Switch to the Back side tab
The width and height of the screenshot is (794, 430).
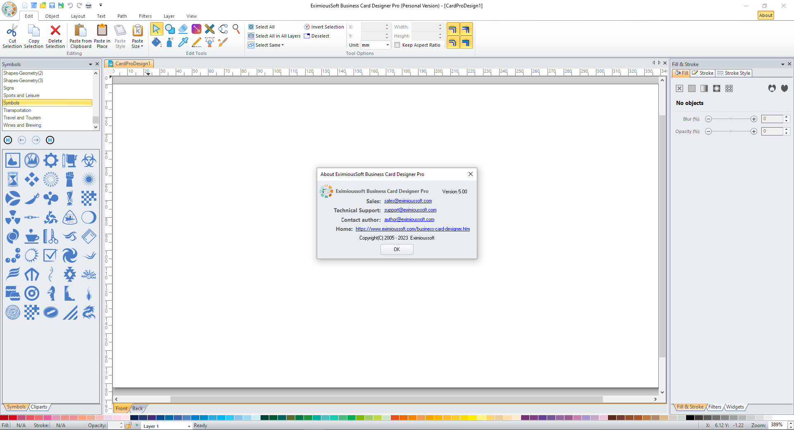point(137,409)
